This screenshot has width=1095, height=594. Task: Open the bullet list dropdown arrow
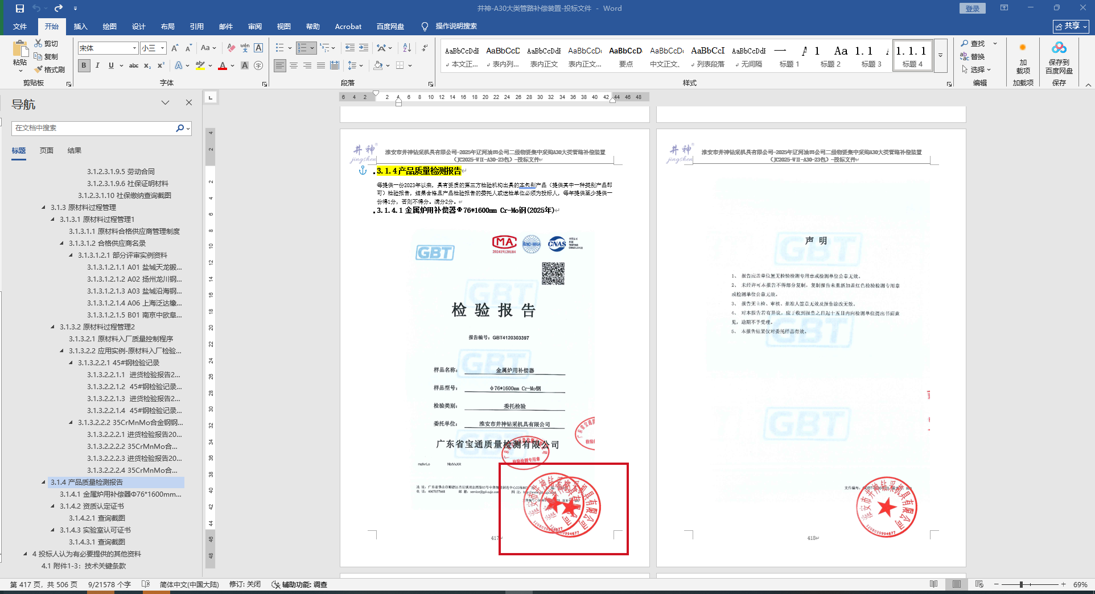[290, 48]
